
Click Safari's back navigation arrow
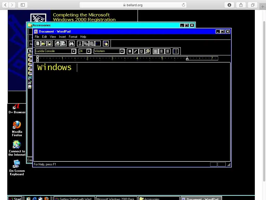(5, 5)
